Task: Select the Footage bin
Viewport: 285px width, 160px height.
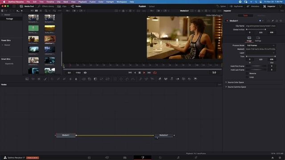Action: point(9,19)
